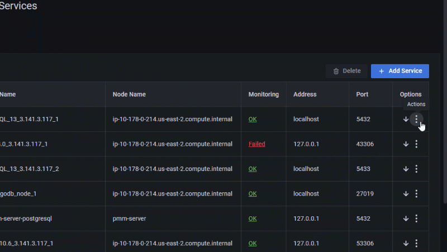Click the Delete button
This screenshot has height=252, width=447.
(x=346, y=71)
